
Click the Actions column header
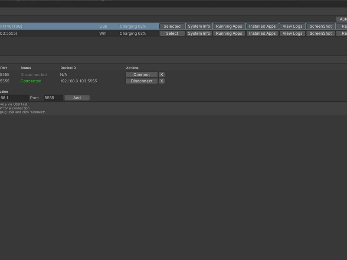coord(132,68)
